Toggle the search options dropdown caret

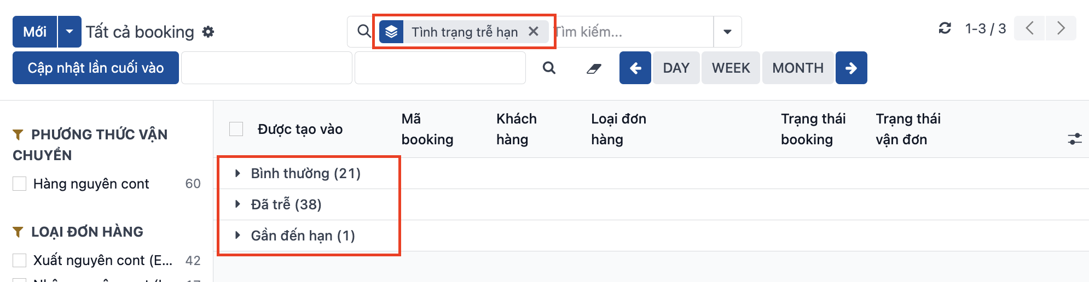[727, 32]
